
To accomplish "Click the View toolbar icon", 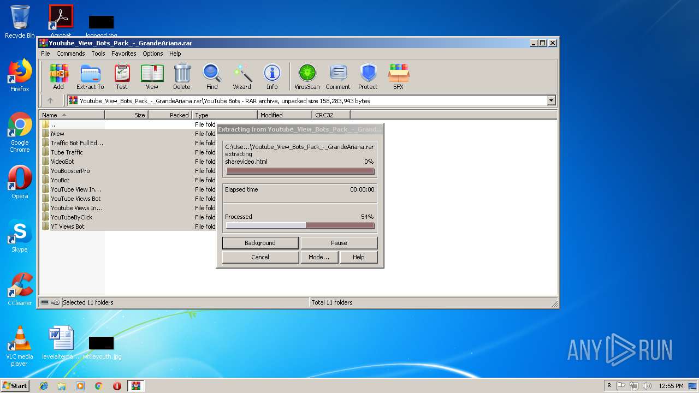I will coord(152,77).
